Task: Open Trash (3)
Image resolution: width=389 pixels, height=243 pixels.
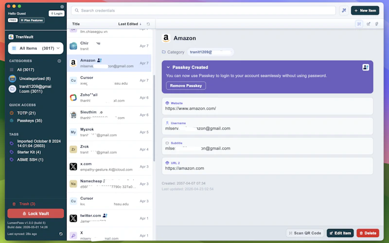Action: [27, 204]
